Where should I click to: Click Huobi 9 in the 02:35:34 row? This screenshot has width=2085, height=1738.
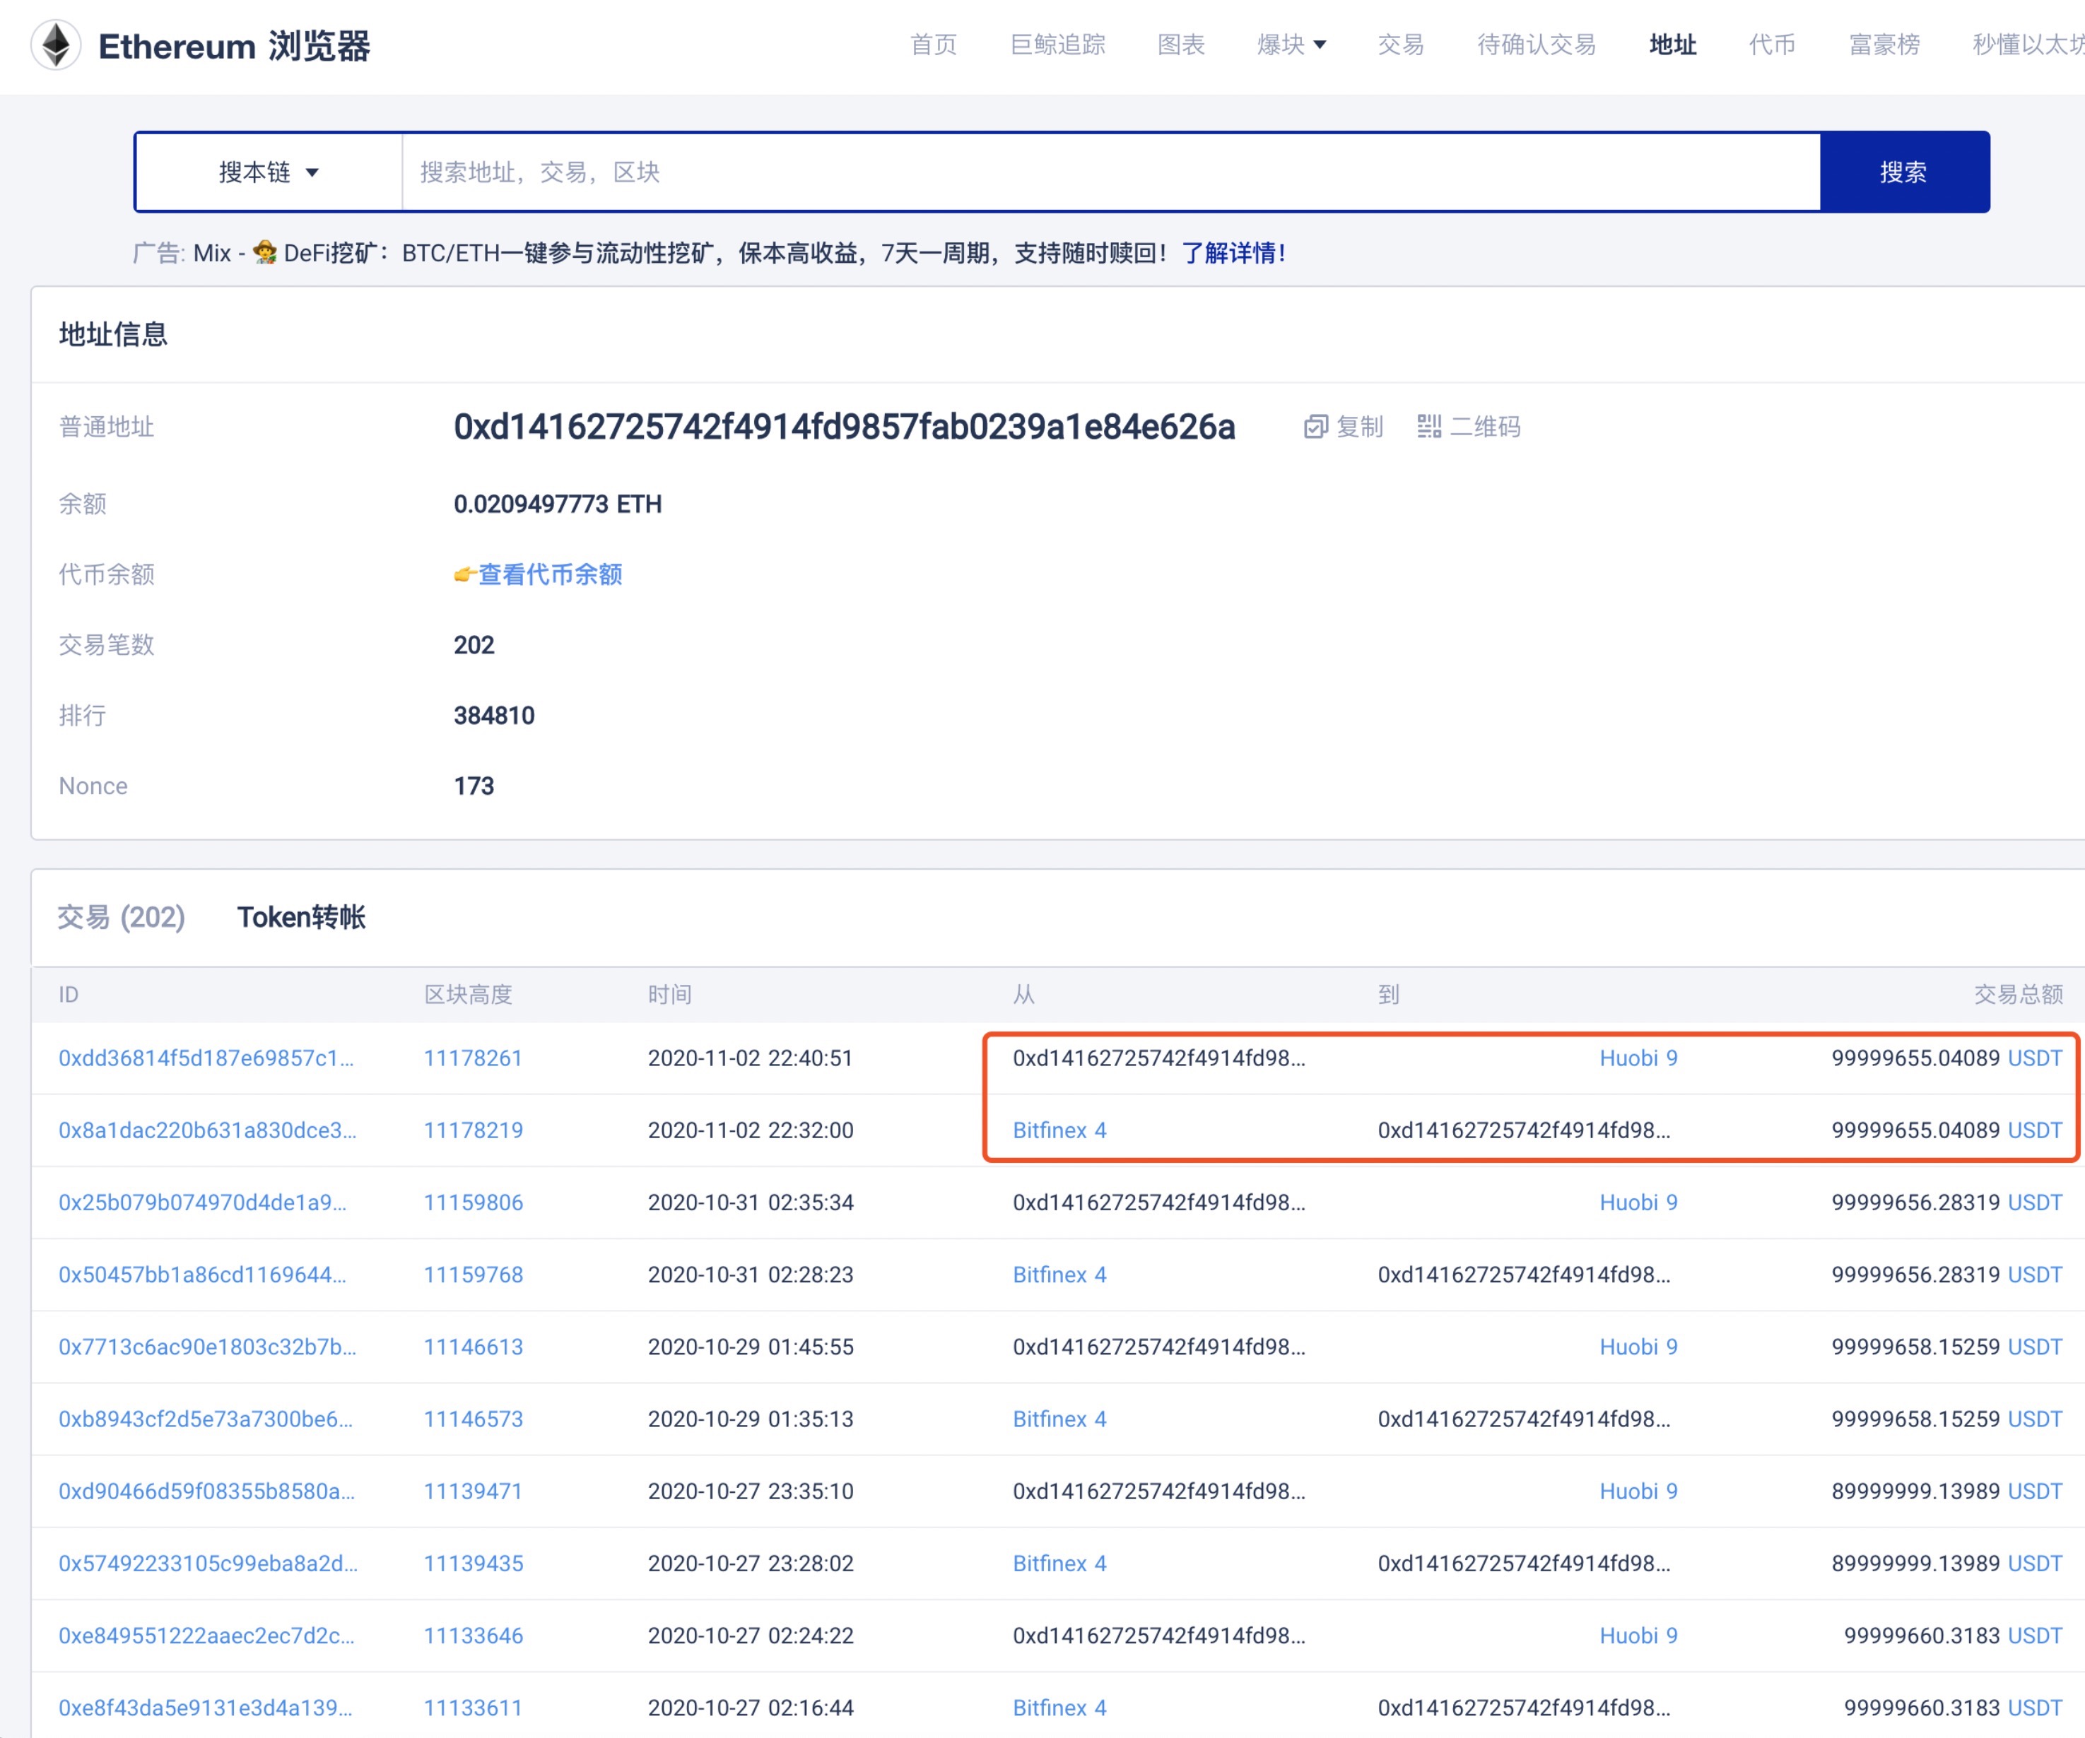click(1638, 1203)
